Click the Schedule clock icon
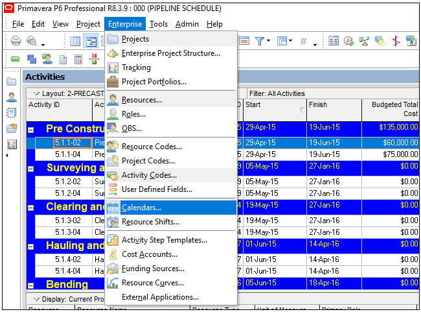The height and width of the screenshot is (312, 421). 348,41
